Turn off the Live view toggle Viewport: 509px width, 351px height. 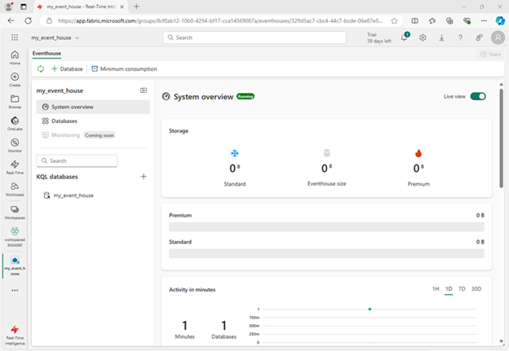click(x=477, y=96)
